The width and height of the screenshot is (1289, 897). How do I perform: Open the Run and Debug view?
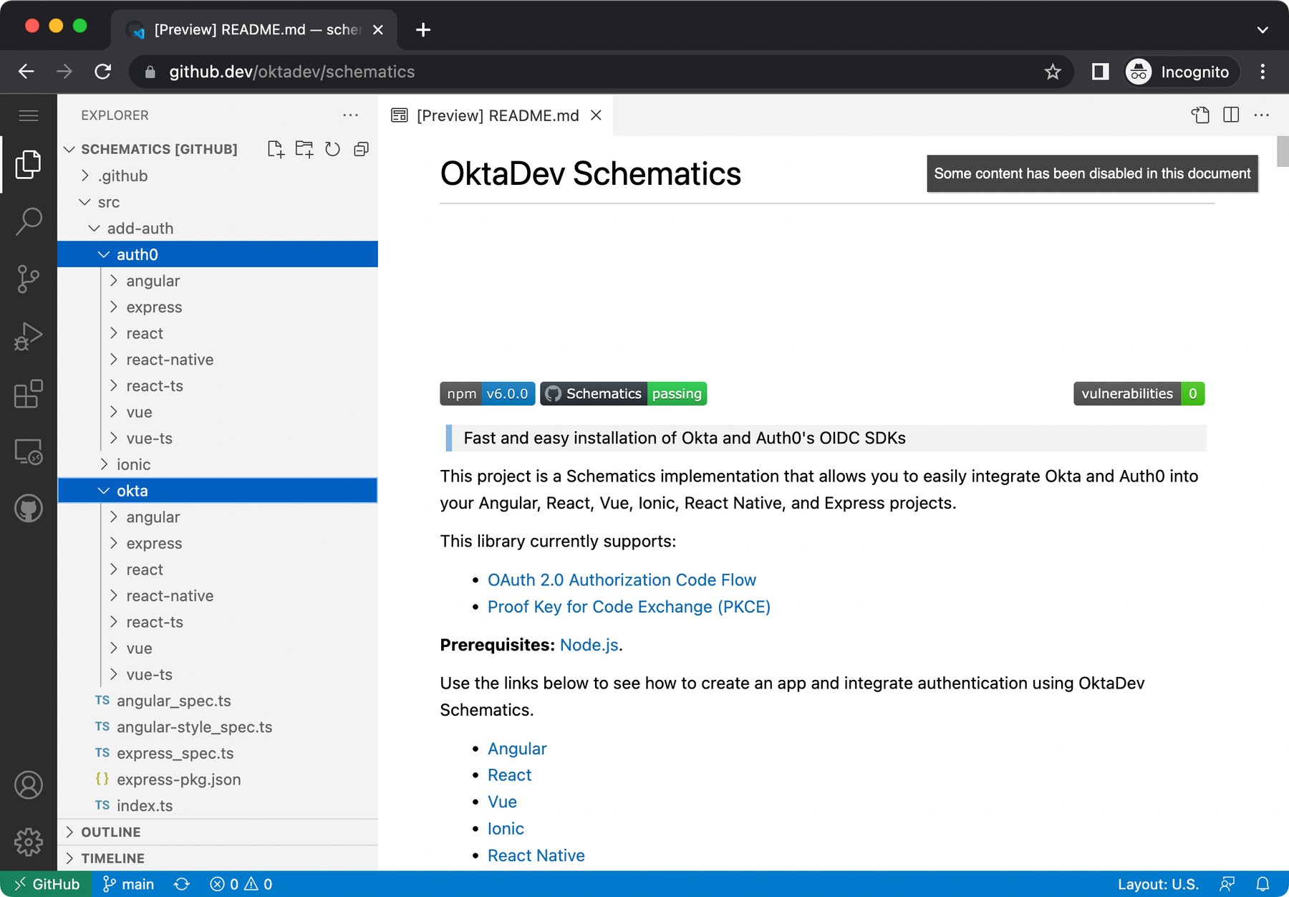click(x=29, y=336)
